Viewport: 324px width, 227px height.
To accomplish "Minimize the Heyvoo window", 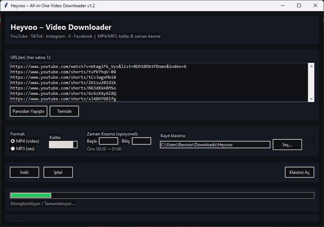I will tap(283, 6).
